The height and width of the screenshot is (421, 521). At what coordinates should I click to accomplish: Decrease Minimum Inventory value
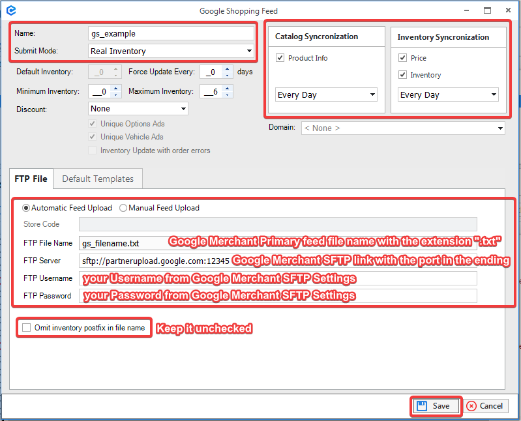click(115, 94)
